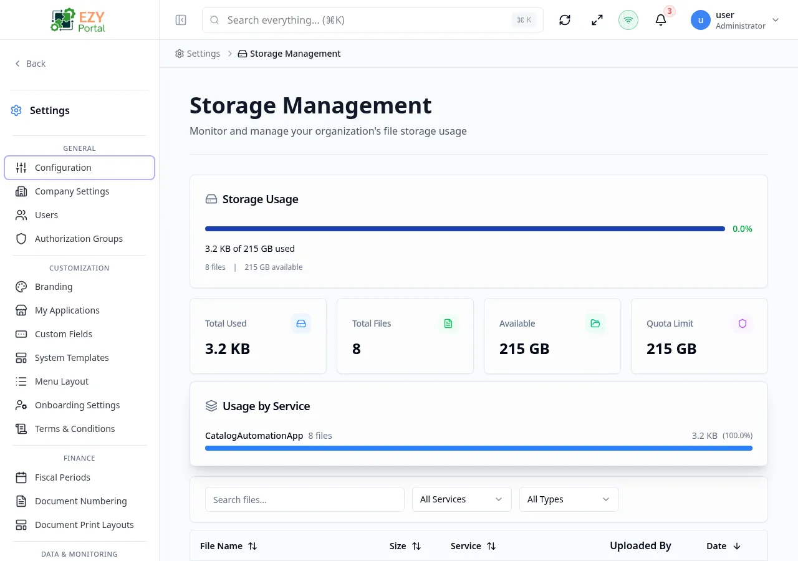
Task: Go to Custom Fields
Action: pos(79,334)
